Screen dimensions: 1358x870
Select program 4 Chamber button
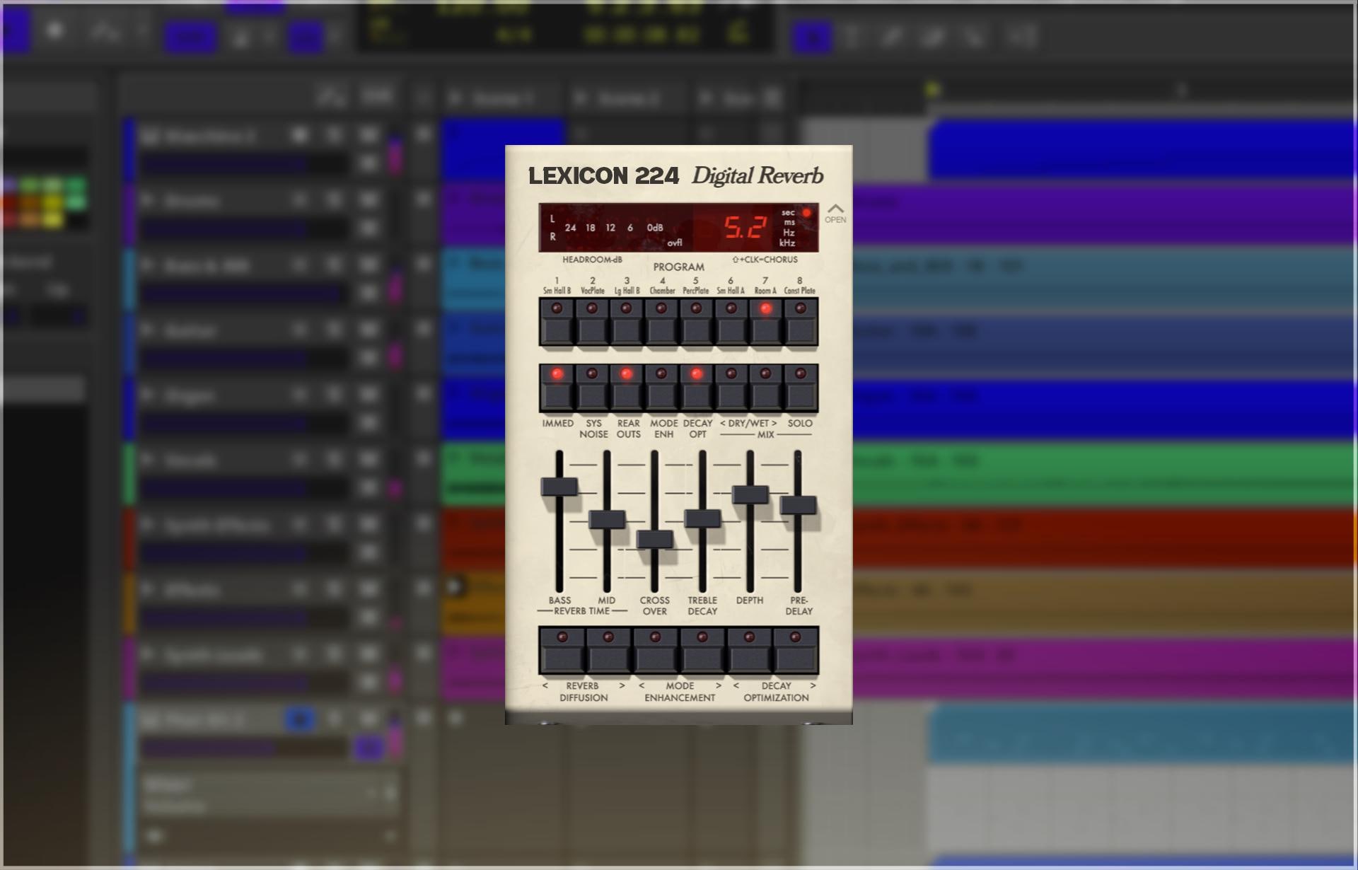click(661, 322)
